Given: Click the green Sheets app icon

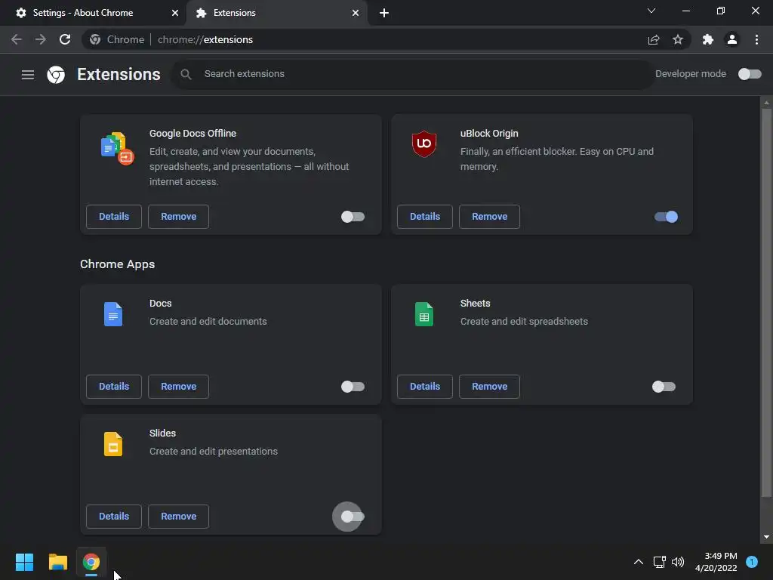Looking at the screenshot, I should tap(424, 314).
